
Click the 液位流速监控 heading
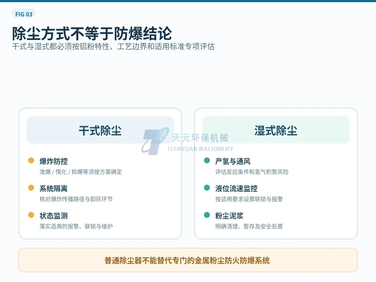(x=236, y=188)
